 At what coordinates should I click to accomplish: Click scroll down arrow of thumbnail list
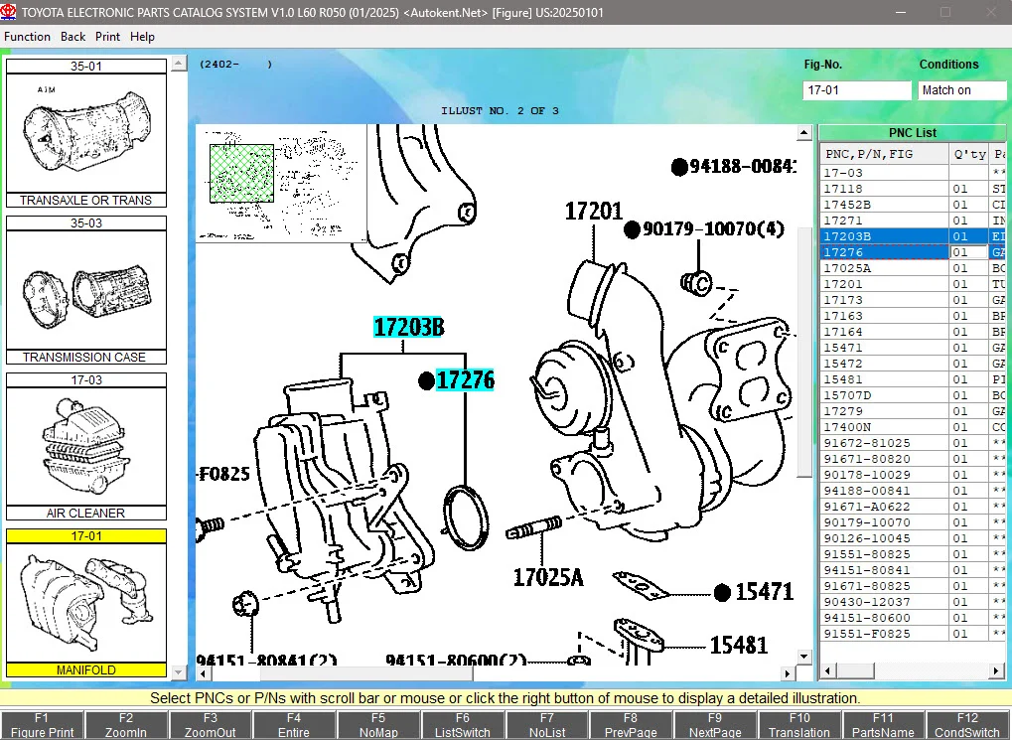179,672
